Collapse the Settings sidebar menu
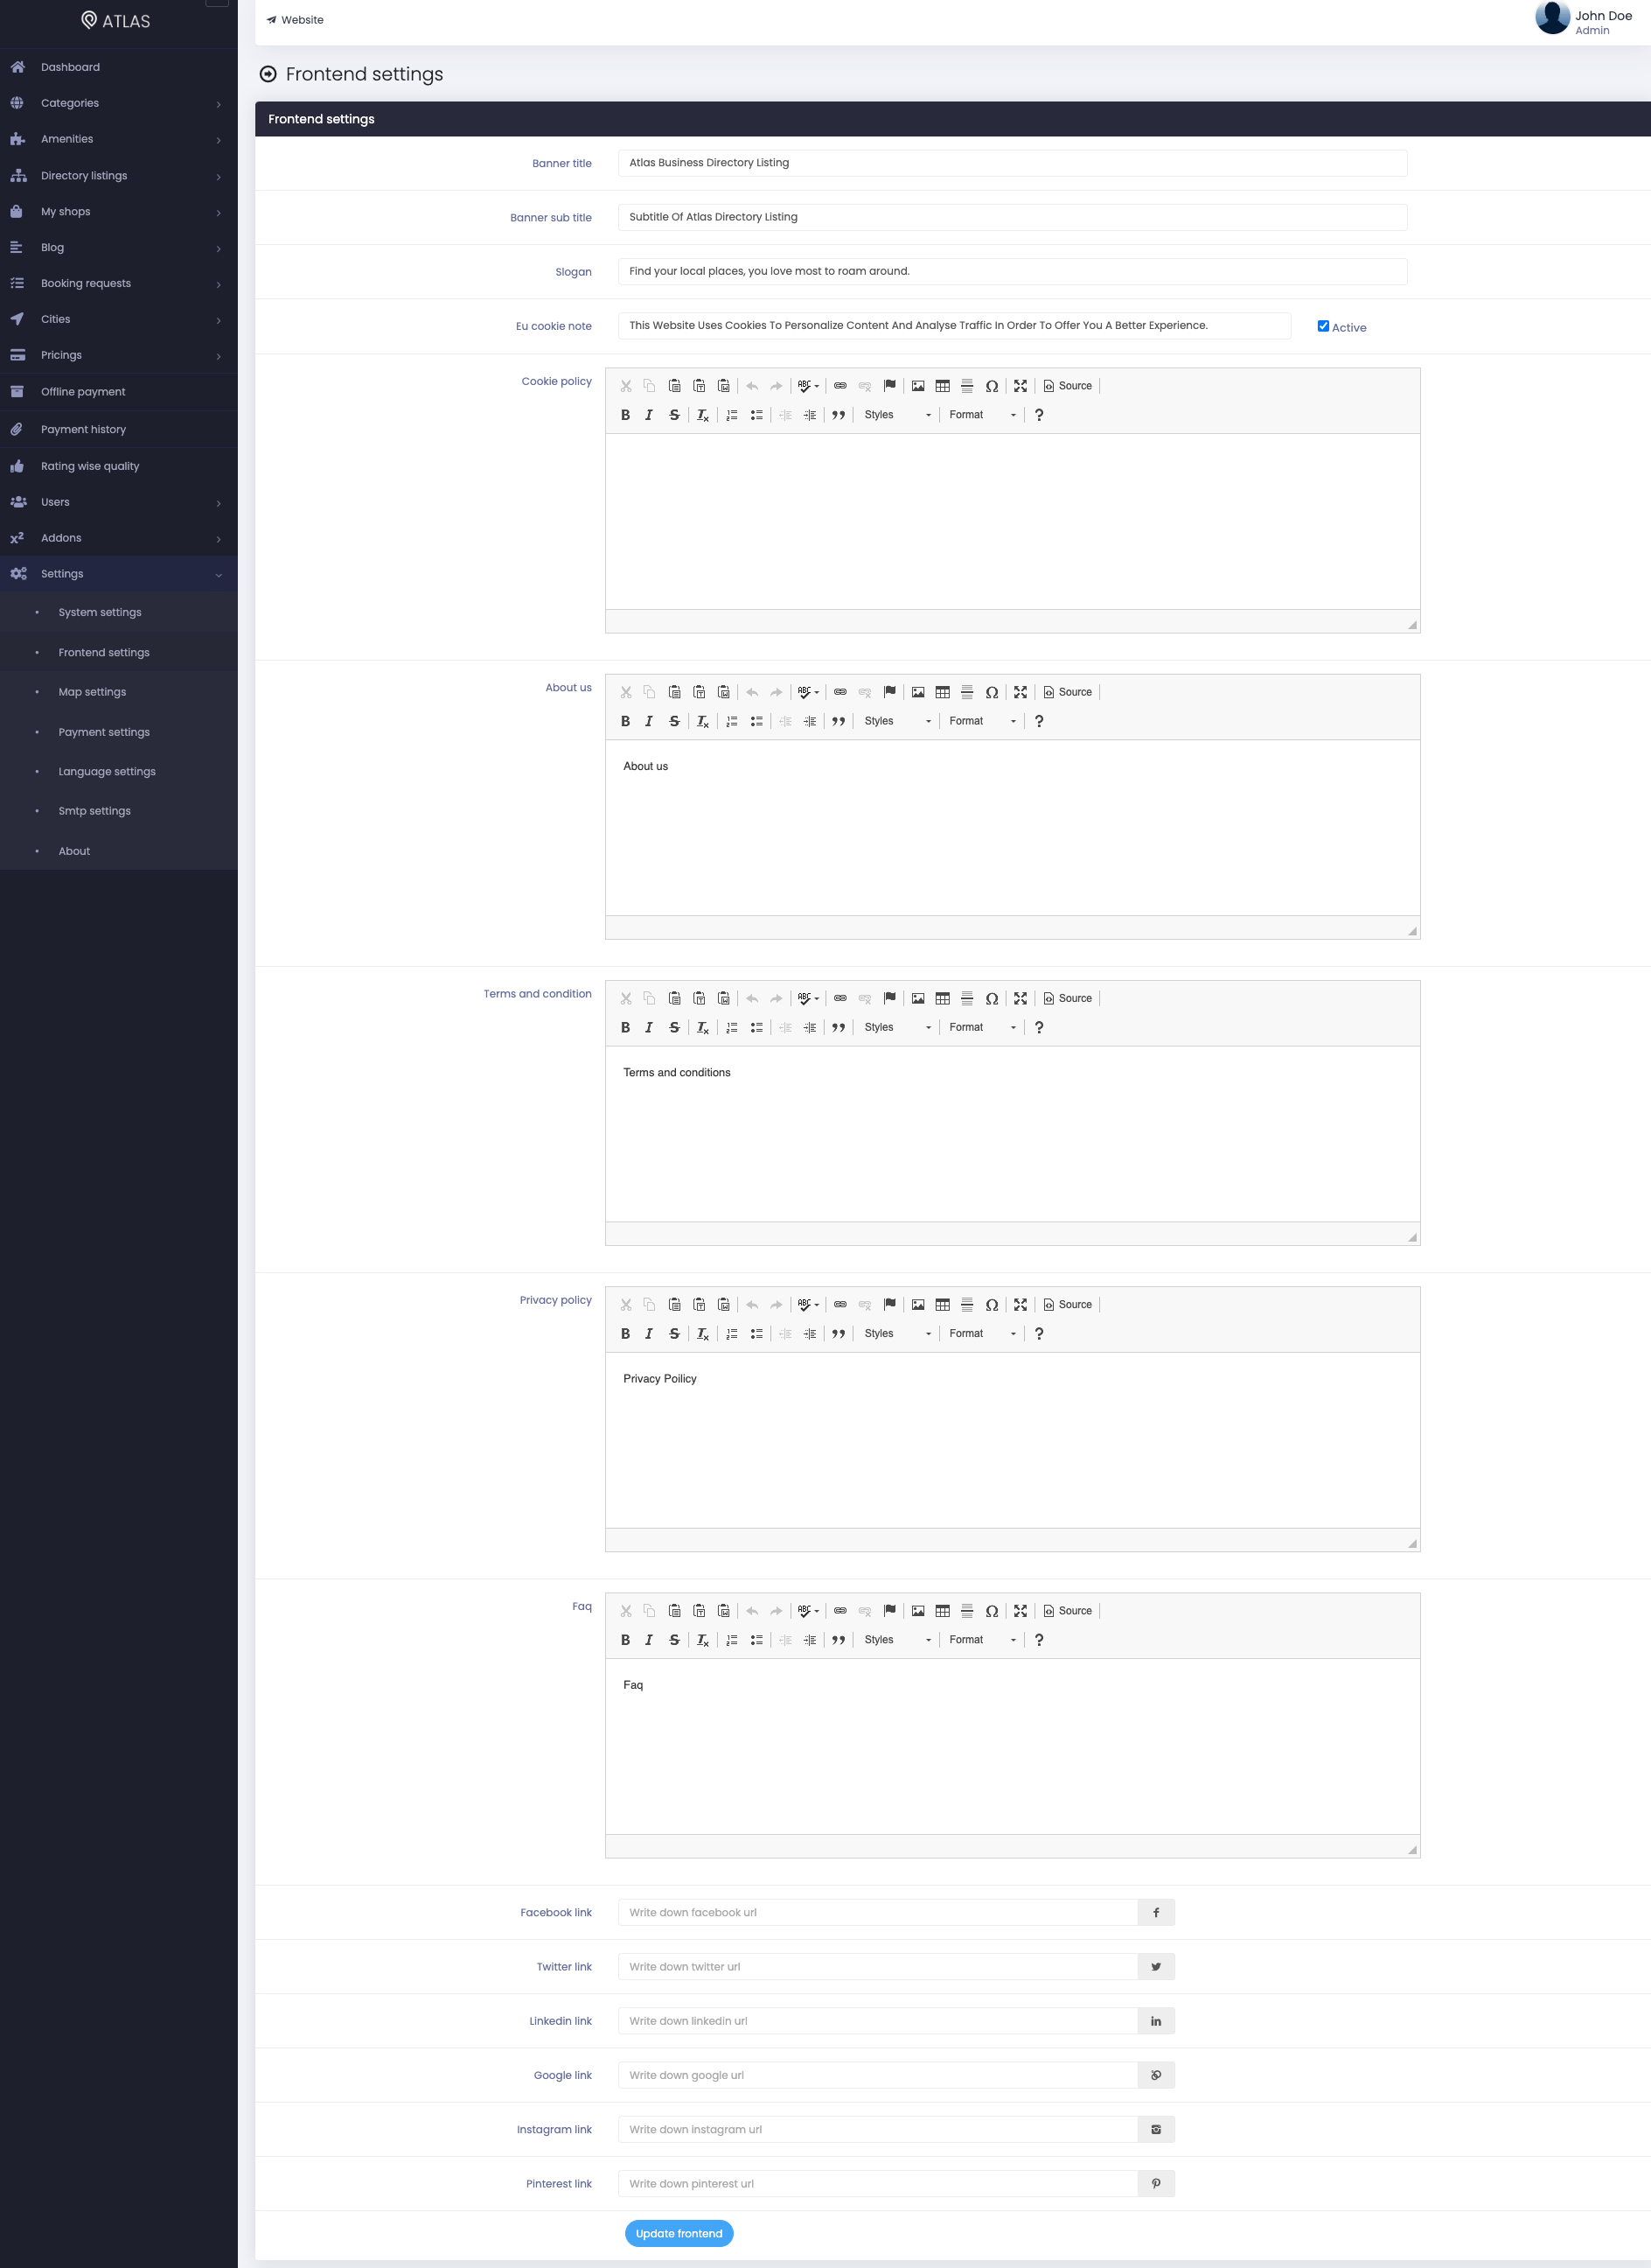The height and width of the screenshot is (2268, 1651). [119, 574]
